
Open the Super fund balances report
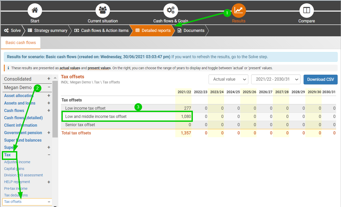point(23,140)
